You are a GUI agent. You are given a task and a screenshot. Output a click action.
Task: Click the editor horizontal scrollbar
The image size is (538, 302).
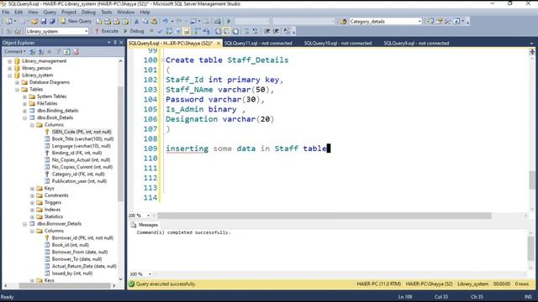(324, 216)
